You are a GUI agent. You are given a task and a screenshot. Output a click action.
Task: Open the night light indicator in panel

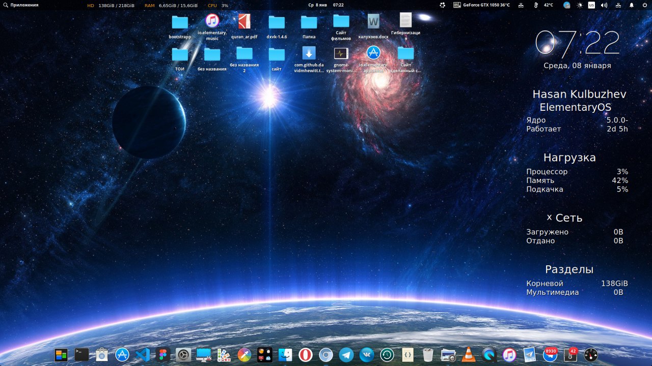coord(580,5)
